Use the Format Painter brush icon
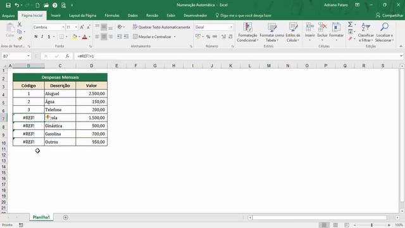405x228 pixels. (20, 38)
